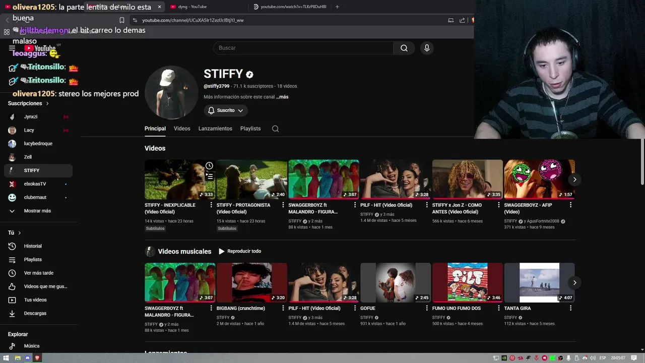Open Discord from the Windows taskbar

[x=27, y=358]
